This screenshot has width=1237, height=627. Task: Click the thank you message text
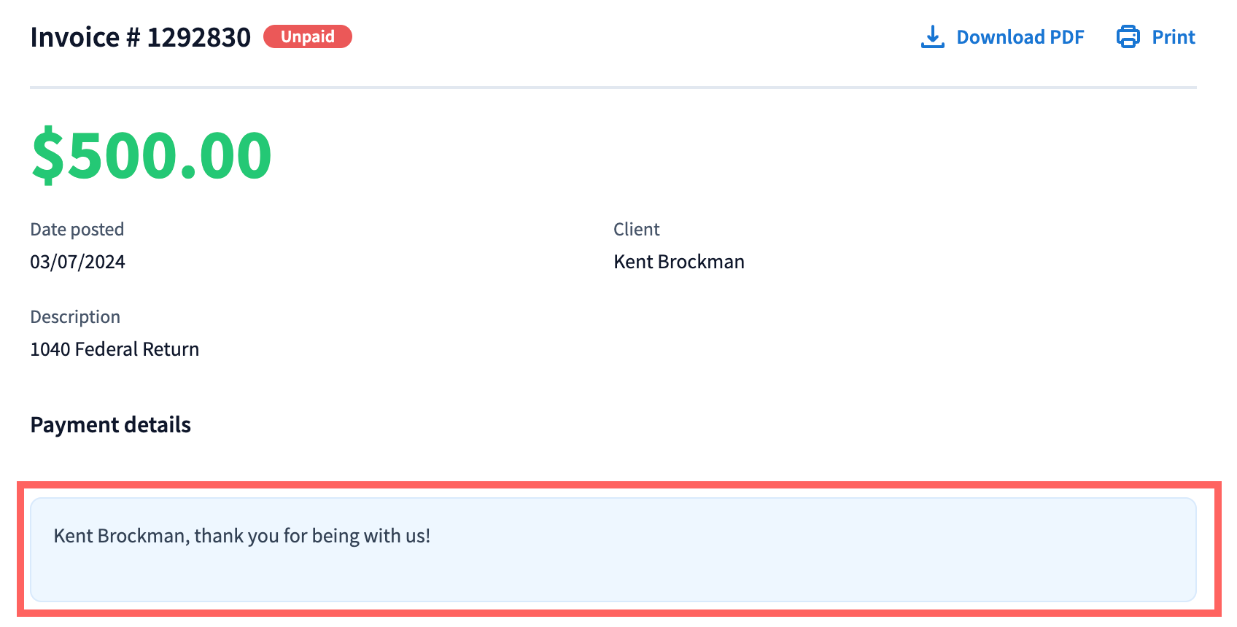241,536
